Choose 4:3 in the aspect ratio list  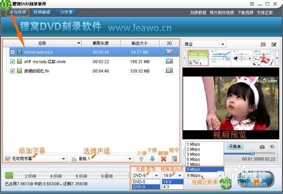point(173,187)
